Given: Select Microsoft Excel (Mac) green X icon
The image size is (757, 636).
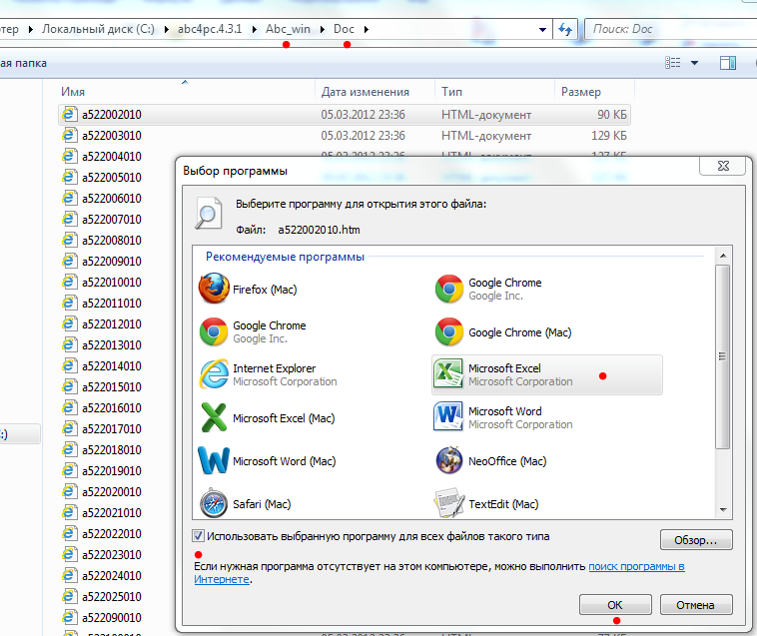Looking at the screenshot, I should [x=214, y=418].
